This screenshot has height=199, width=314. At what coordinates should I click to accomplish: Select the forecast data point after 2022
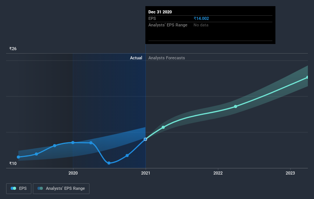point(236,106)
